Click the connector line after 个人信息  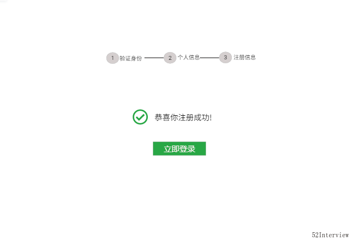coord(209,58)
